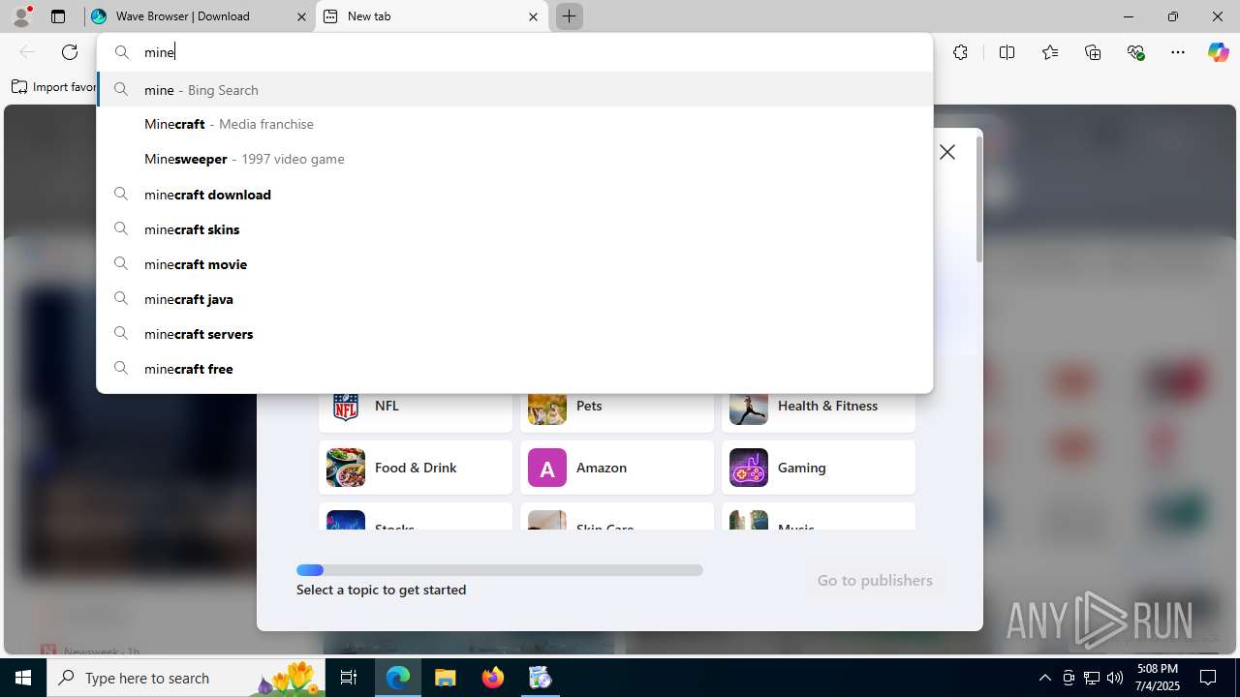Screen dimensions: 1240x697
Task: Click the taskbar search box
Action: point(187,678)
